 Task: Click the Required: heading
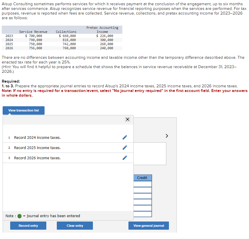coord(11,81)
